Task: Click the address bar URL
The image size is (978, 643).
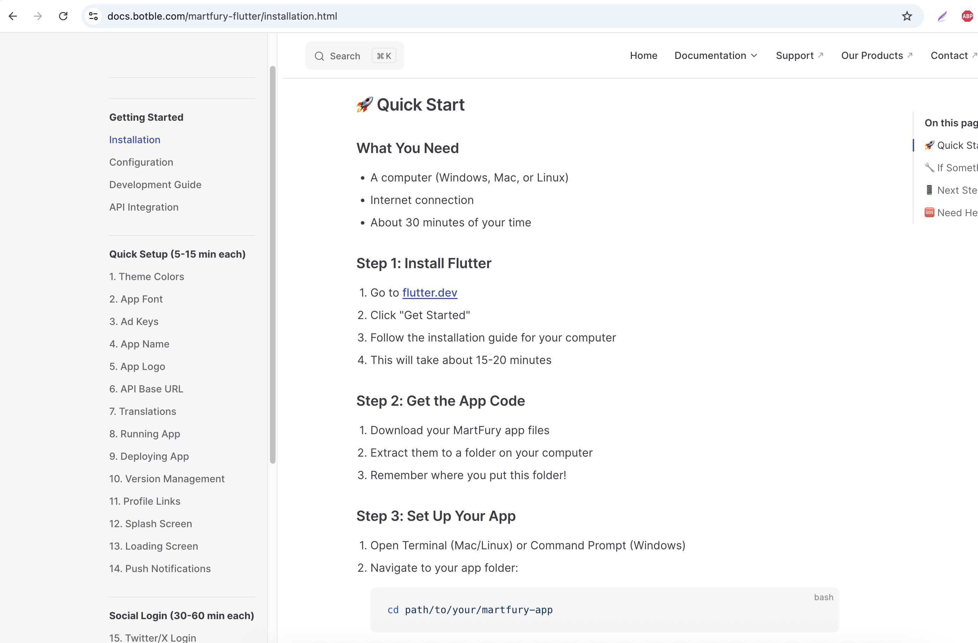Action: [x=222, y=16]
